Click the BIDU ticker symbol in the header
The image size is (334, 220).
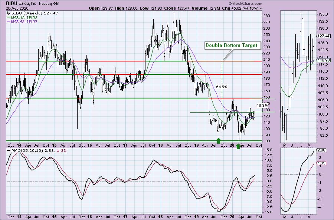pos(12,3)
